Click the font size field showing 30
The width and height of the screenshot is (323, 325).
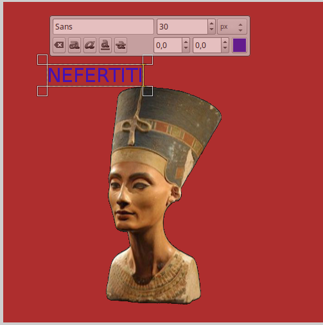[x=182, y=27]
